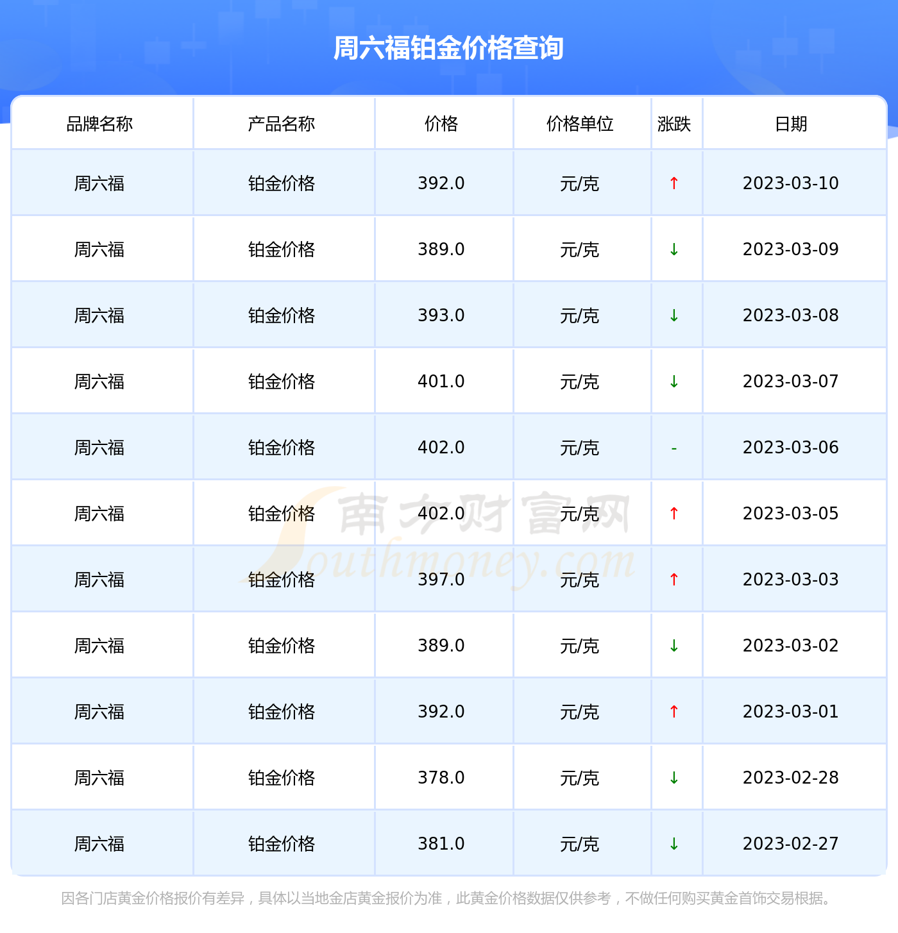The height and width of the screenshot is (933, 898).
Task: Click the green down arrow for 2023-03-08
Action: pyautogui.click(x=673, y=315)
